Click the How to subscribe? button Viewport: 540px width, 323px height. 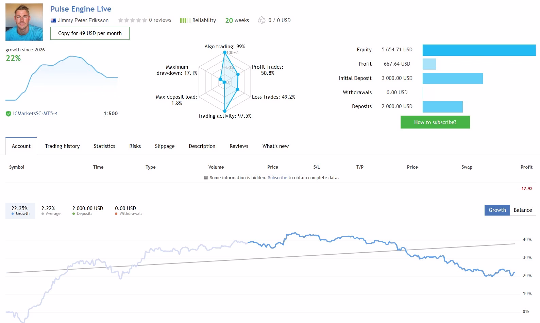coord(435,122)
